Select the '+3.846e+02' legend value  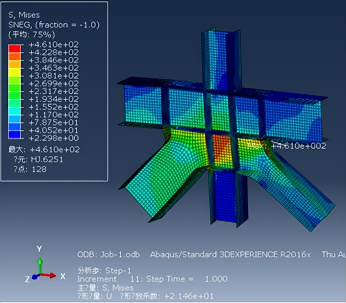pos(54,60)
